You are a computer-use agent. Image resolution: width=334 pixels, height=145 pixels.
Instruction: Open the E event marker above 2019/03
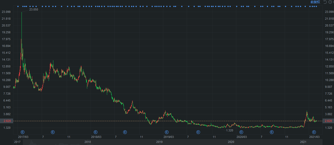pos(166,132)
